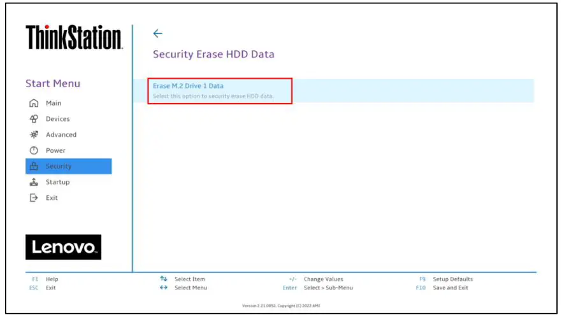This screenshot has width=562, height=315.
Task: Click the ESC Exit hint
Action: click(x=42, y=288)
